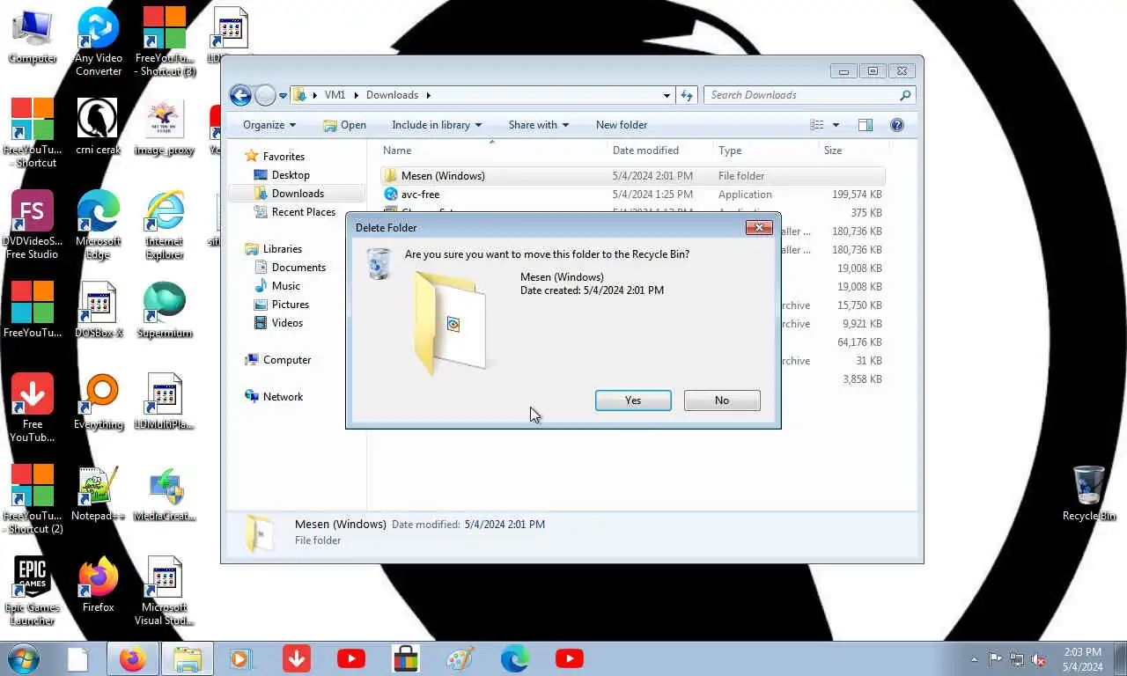Select Desktop under Favorites
Screen dimensions: 1127x676
point(291,175)
